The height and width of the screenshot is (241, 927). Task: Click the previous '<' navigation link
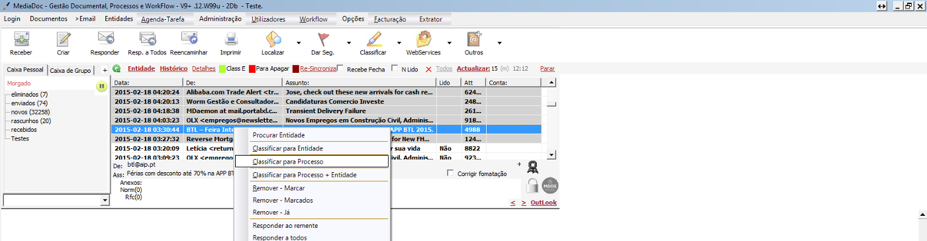(513, 203)
